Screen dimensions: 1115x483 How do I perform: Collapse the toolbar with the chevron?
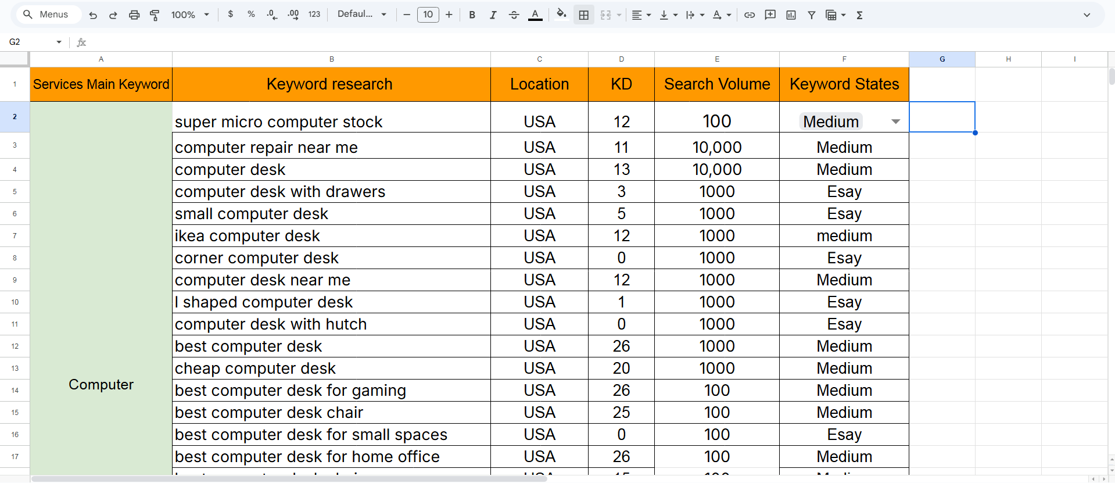1087,15
